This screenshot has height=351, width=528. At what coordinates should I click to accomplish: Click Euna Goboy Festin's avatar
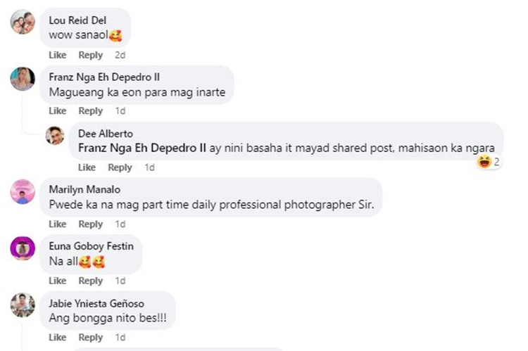[x=23, y=248]
